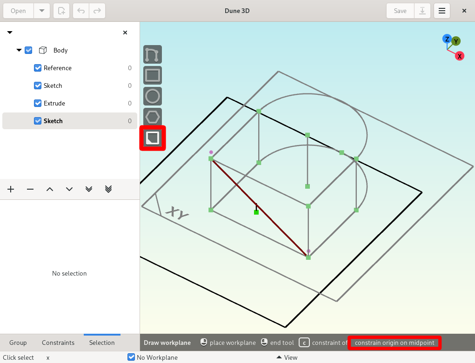Click the undo arrow icon
475x363 pixels.
click(x=81, y=11)
